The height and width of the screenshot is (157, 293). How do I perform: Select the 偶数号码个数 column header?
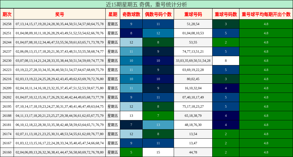(158, 14)
